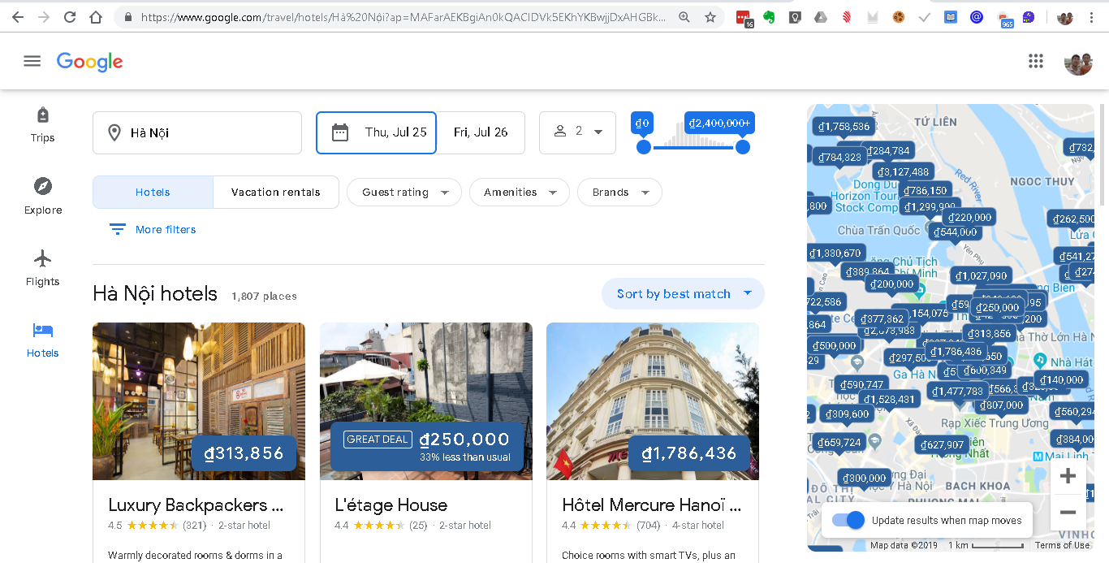Screen dimensions: 1109x563
Task: Open Flights from the sidebar
Action: coord(43,267)
